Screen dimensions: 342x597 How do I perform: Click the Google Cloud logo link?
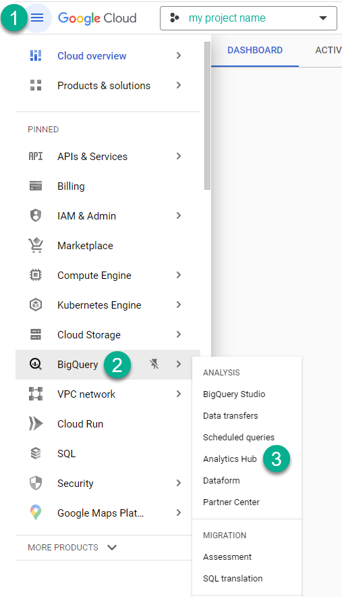click(97, 18)
